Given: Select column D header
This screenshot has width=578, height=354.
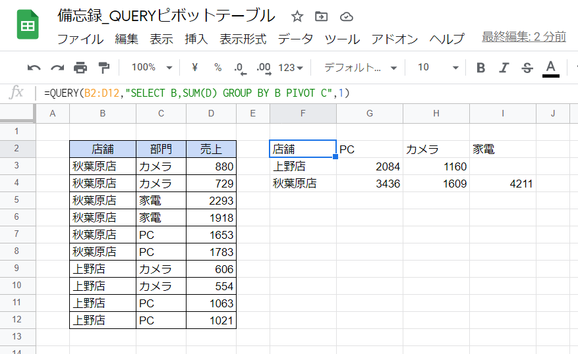Looking at the screenshot, I should pos(211,113).
